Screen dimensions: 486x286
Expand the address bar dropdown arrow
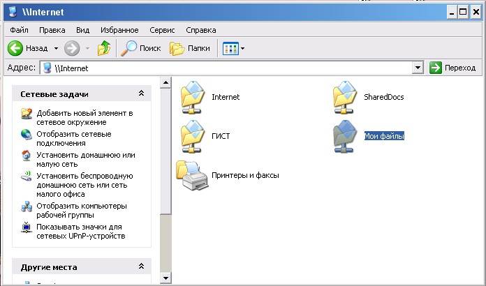(418, 68)
